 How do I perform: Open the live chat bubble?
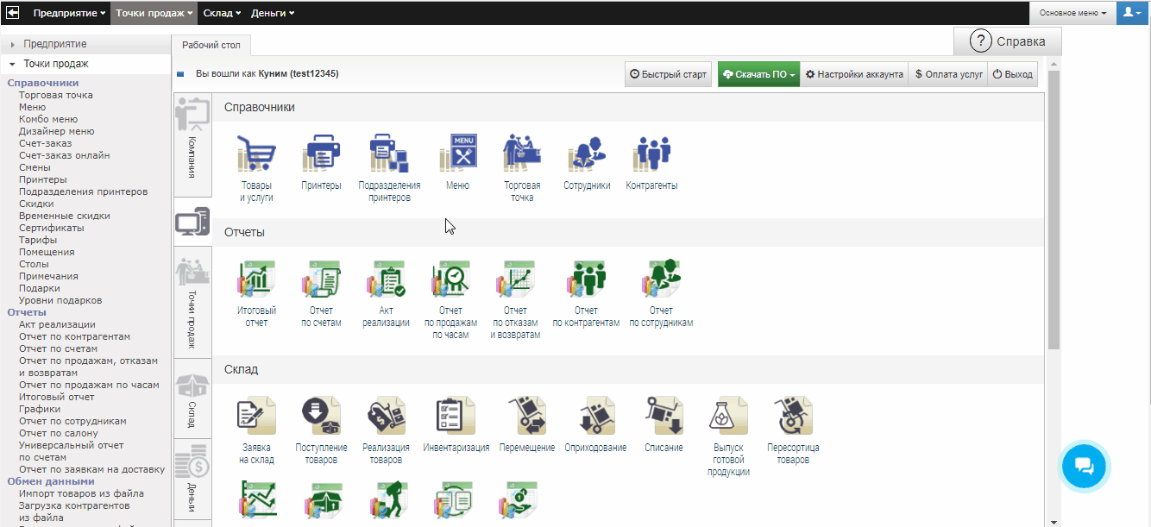[1084, 467]
